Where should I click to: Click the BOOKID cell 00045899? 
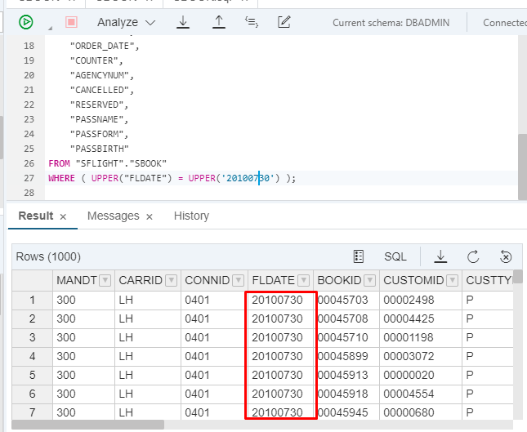click(x=347, y=356)
